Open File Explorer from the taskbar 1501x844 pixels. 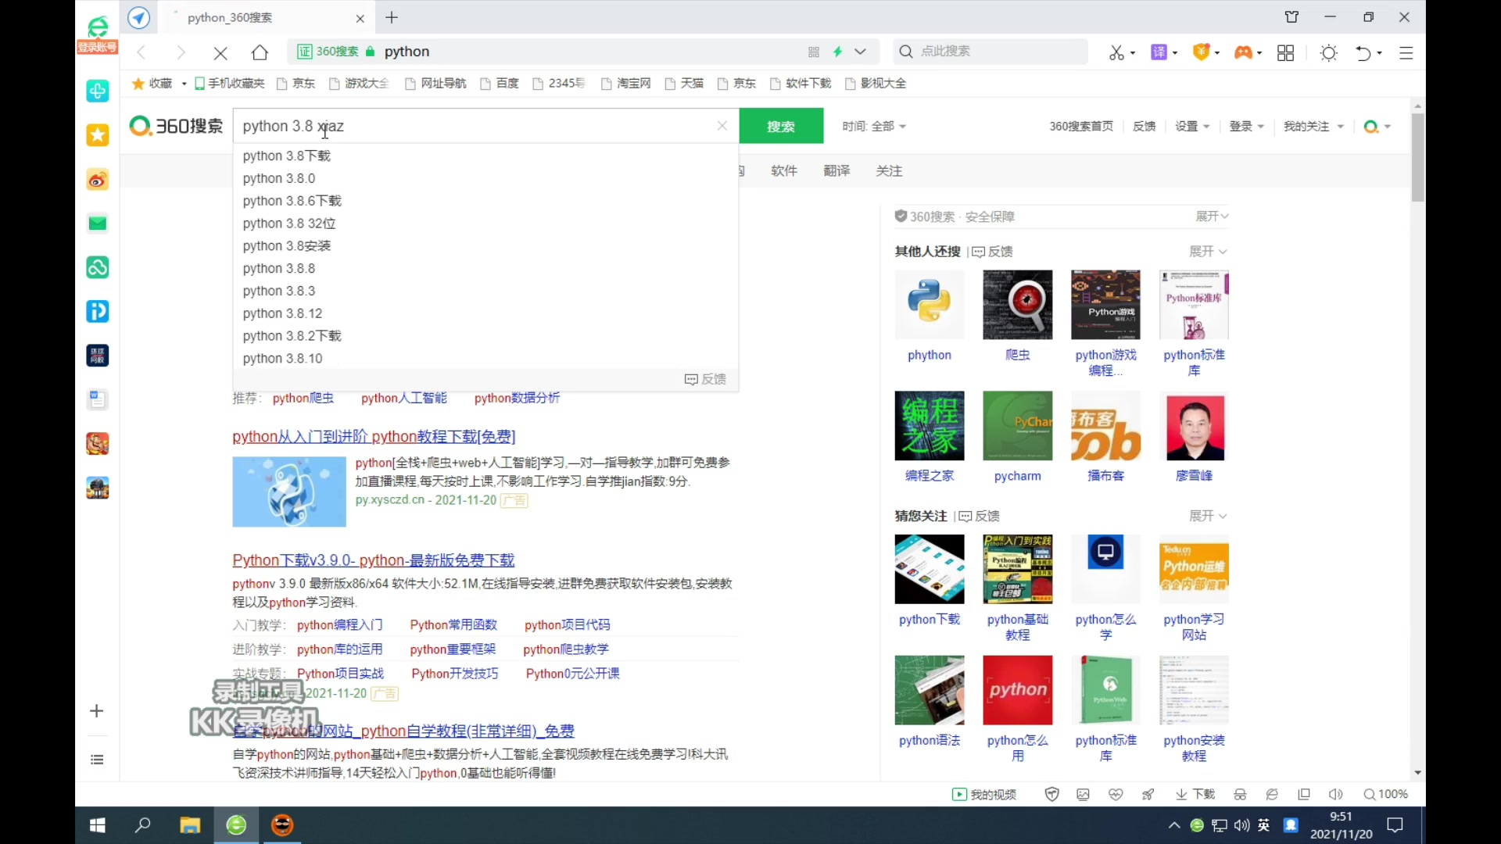190,825
